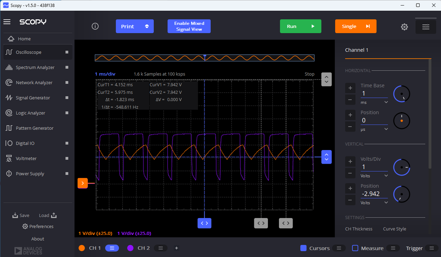Open the hamburger menu next to Scopy logo
The image size is (441, 257).
click(x=7, y=22)
